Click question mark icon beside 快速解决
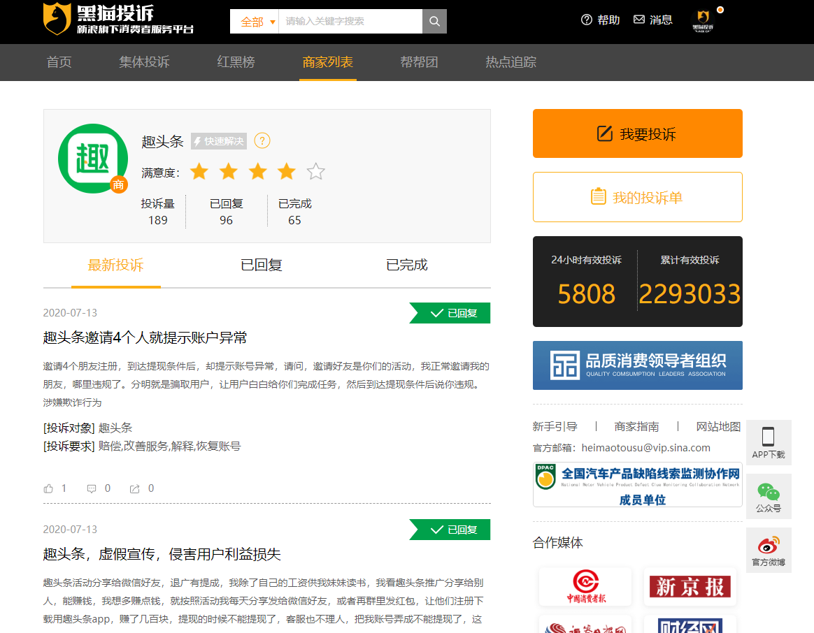 [262, 141]
